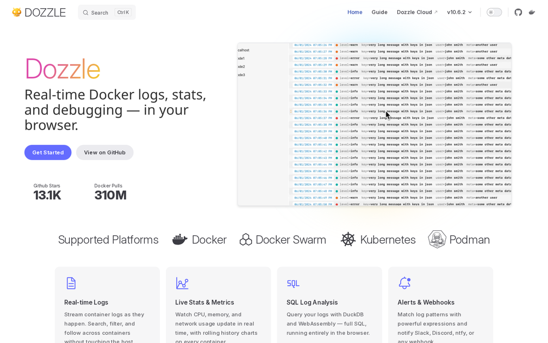The width and height of the screenshot is (548, 343).
Task: Click the Docker Swarm hexagons icon
Action: pyautogui.click(x=246, y=240)
